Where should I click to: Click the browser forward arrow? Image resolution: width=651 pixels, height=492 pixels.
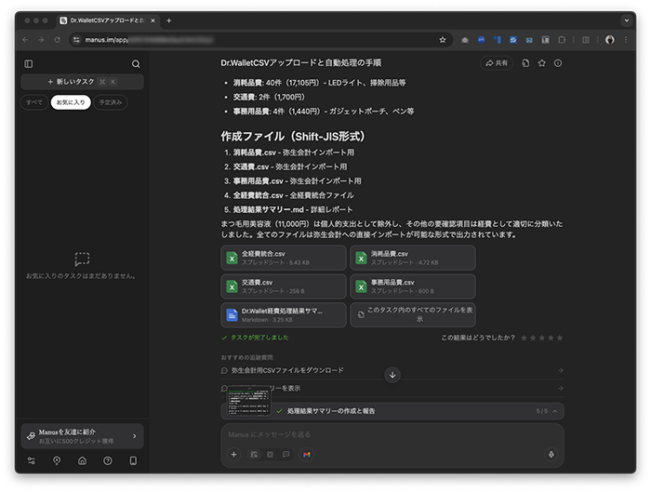tap(41, 40)
